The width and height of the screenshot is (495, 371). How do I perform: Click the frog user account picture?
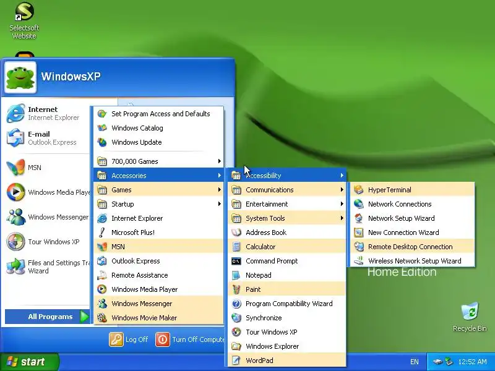tap(20, 77)
